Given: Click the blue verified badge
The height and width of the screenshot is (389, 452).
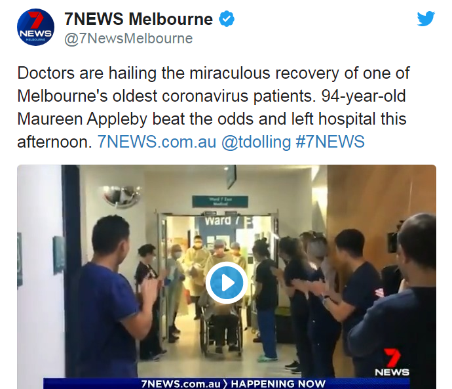Looking at the screenshot, I should tap(227, 19).
